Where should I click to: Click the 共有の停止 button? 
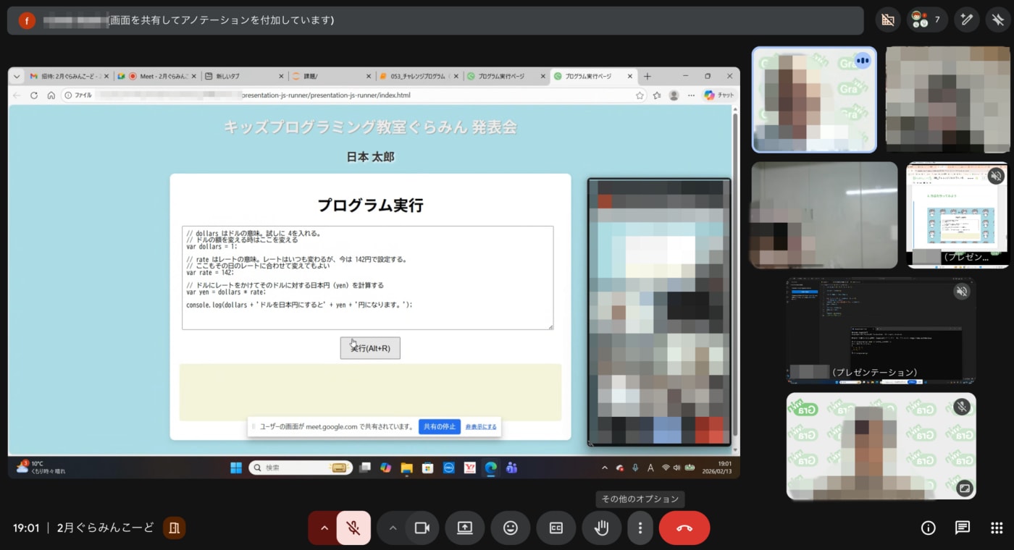click(440, 427)
